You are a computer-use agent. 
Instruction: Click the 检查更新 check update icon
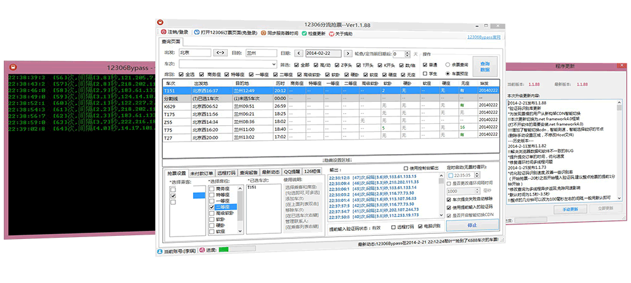pos(304,33)
